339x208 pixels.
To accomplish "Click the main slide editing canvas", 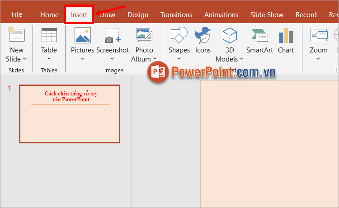I will tap(269, 144).
